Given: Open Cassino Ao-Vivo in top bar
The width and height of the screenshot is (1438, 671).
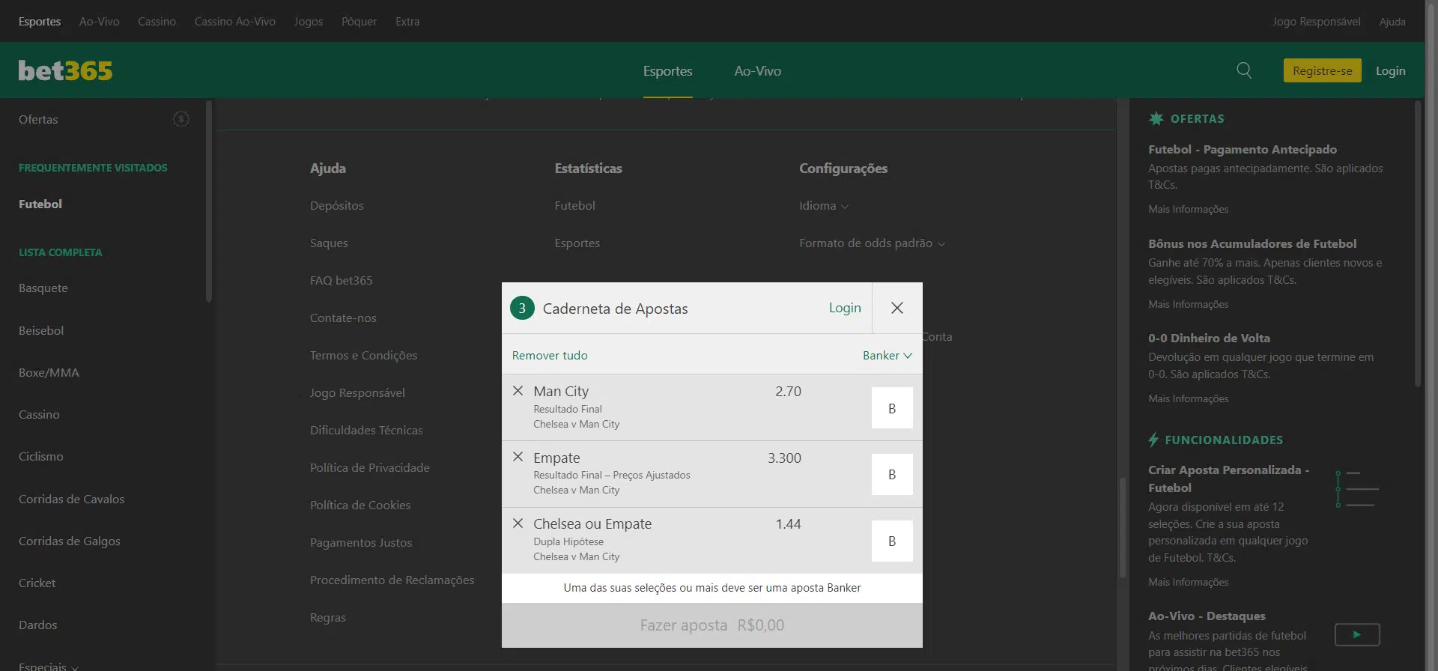Looking at the screenshot, I should (235, 22).
